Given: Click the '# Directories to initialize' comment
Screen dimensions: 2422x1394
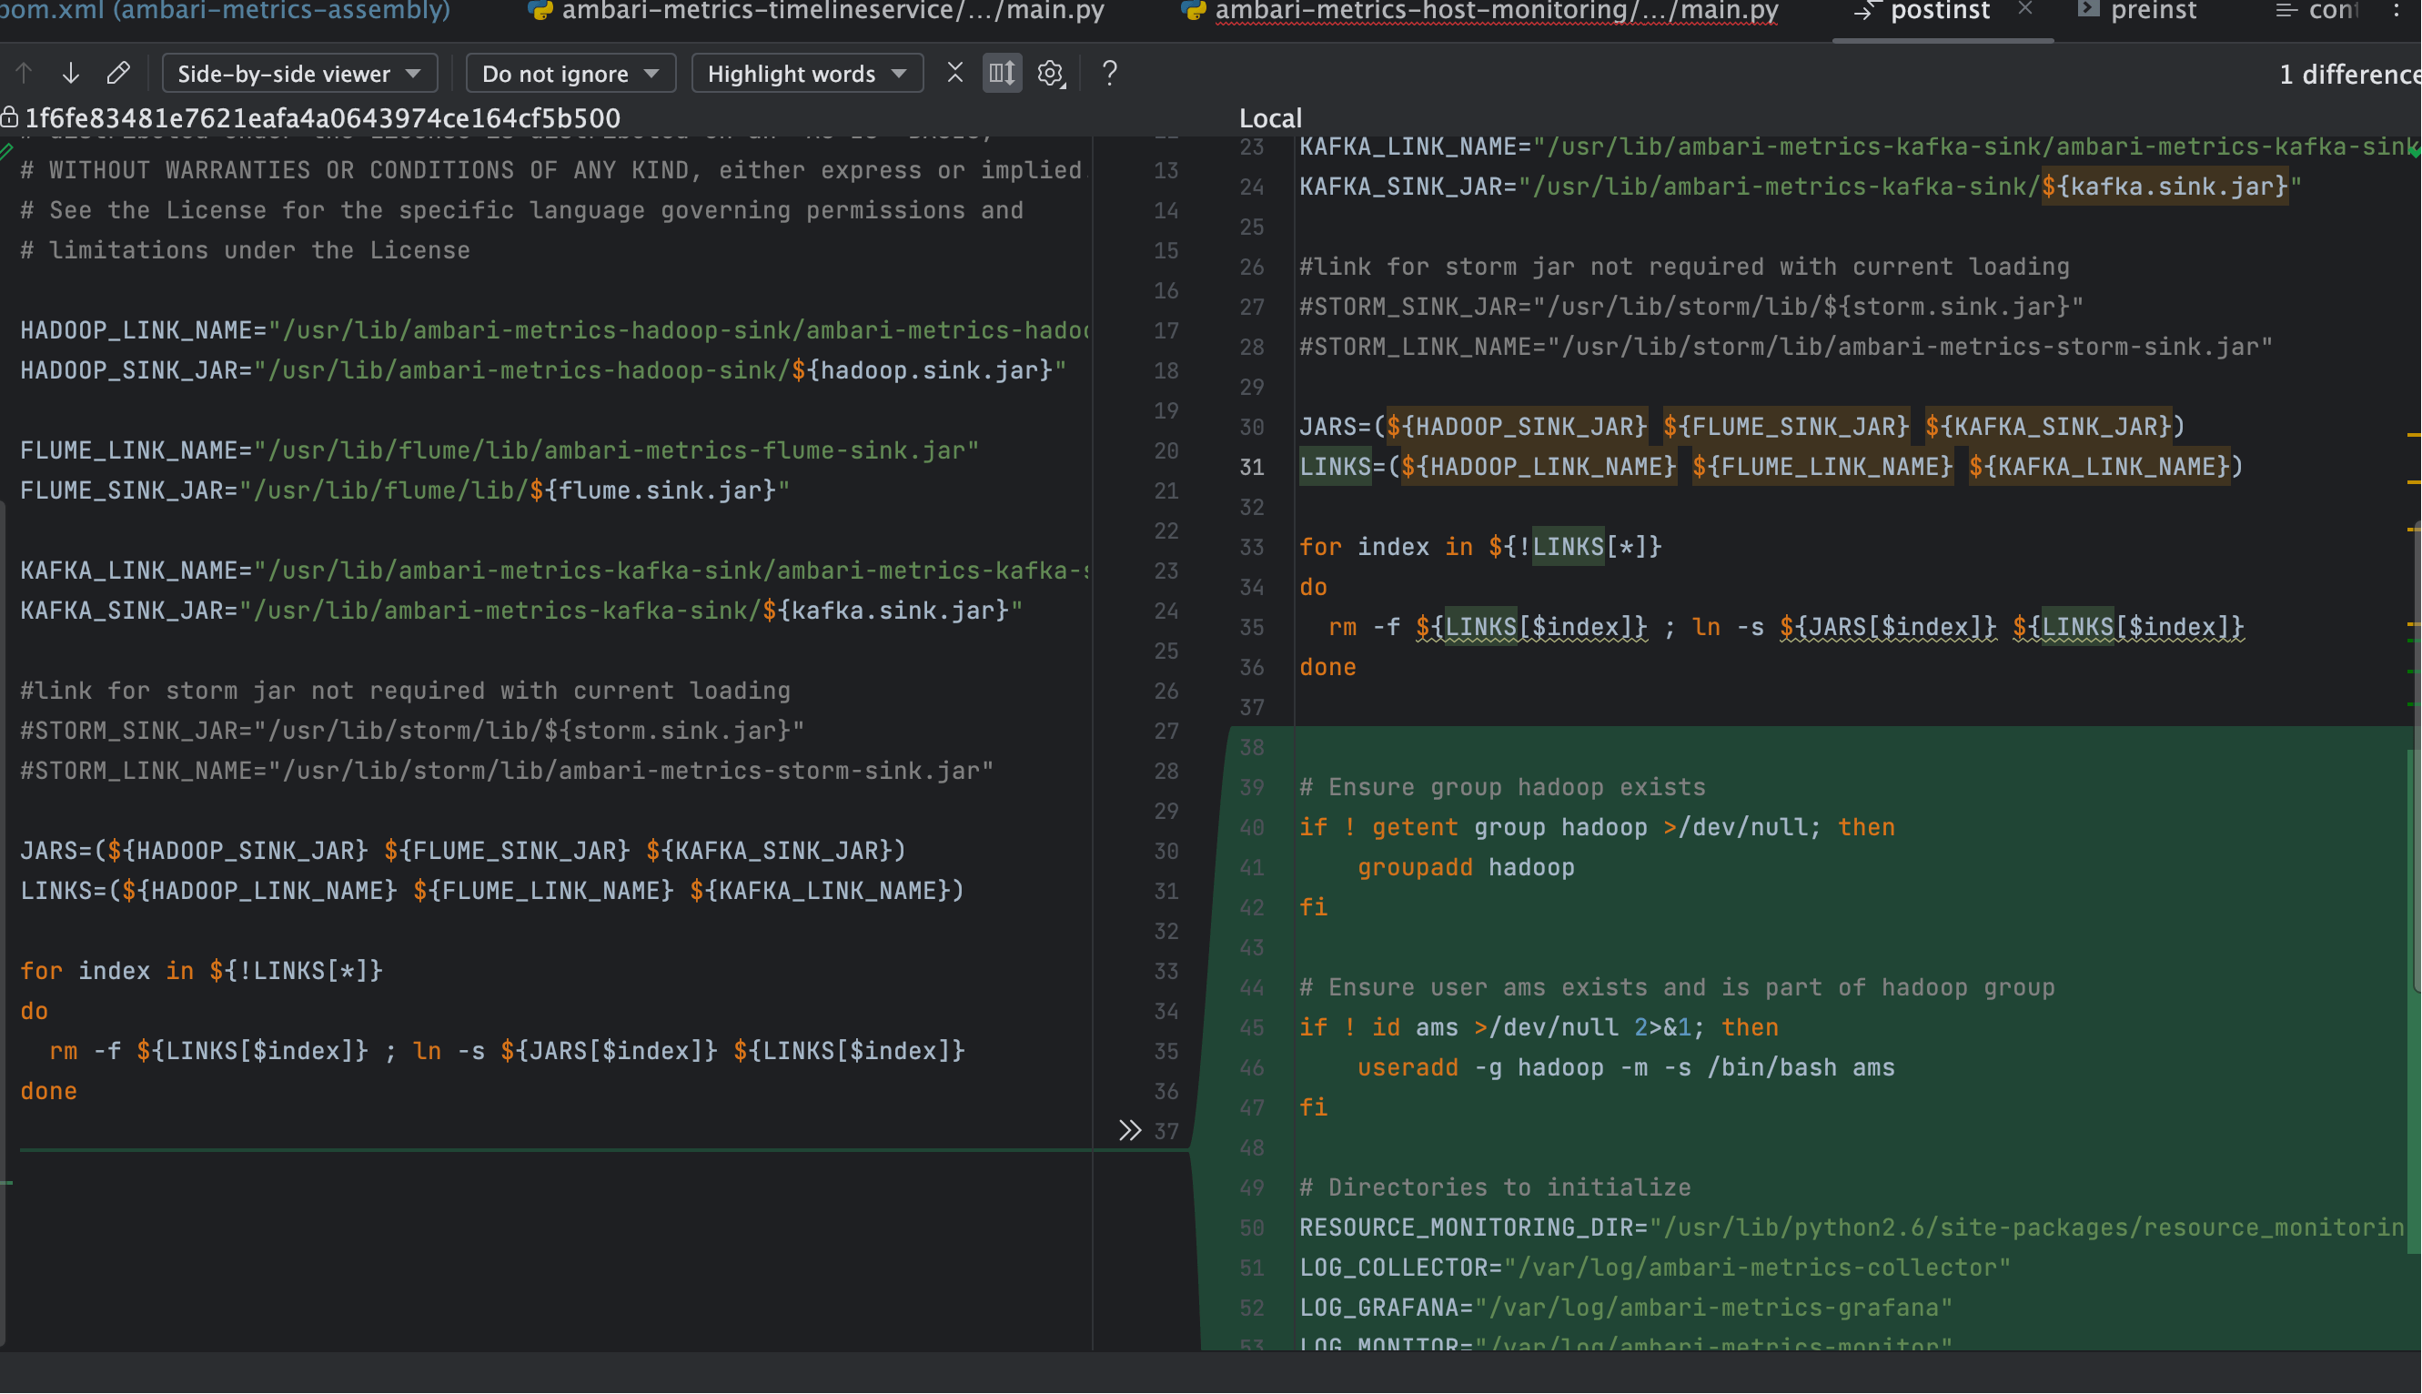Looking at the screenshot, I should (x=1494, y=1188).
